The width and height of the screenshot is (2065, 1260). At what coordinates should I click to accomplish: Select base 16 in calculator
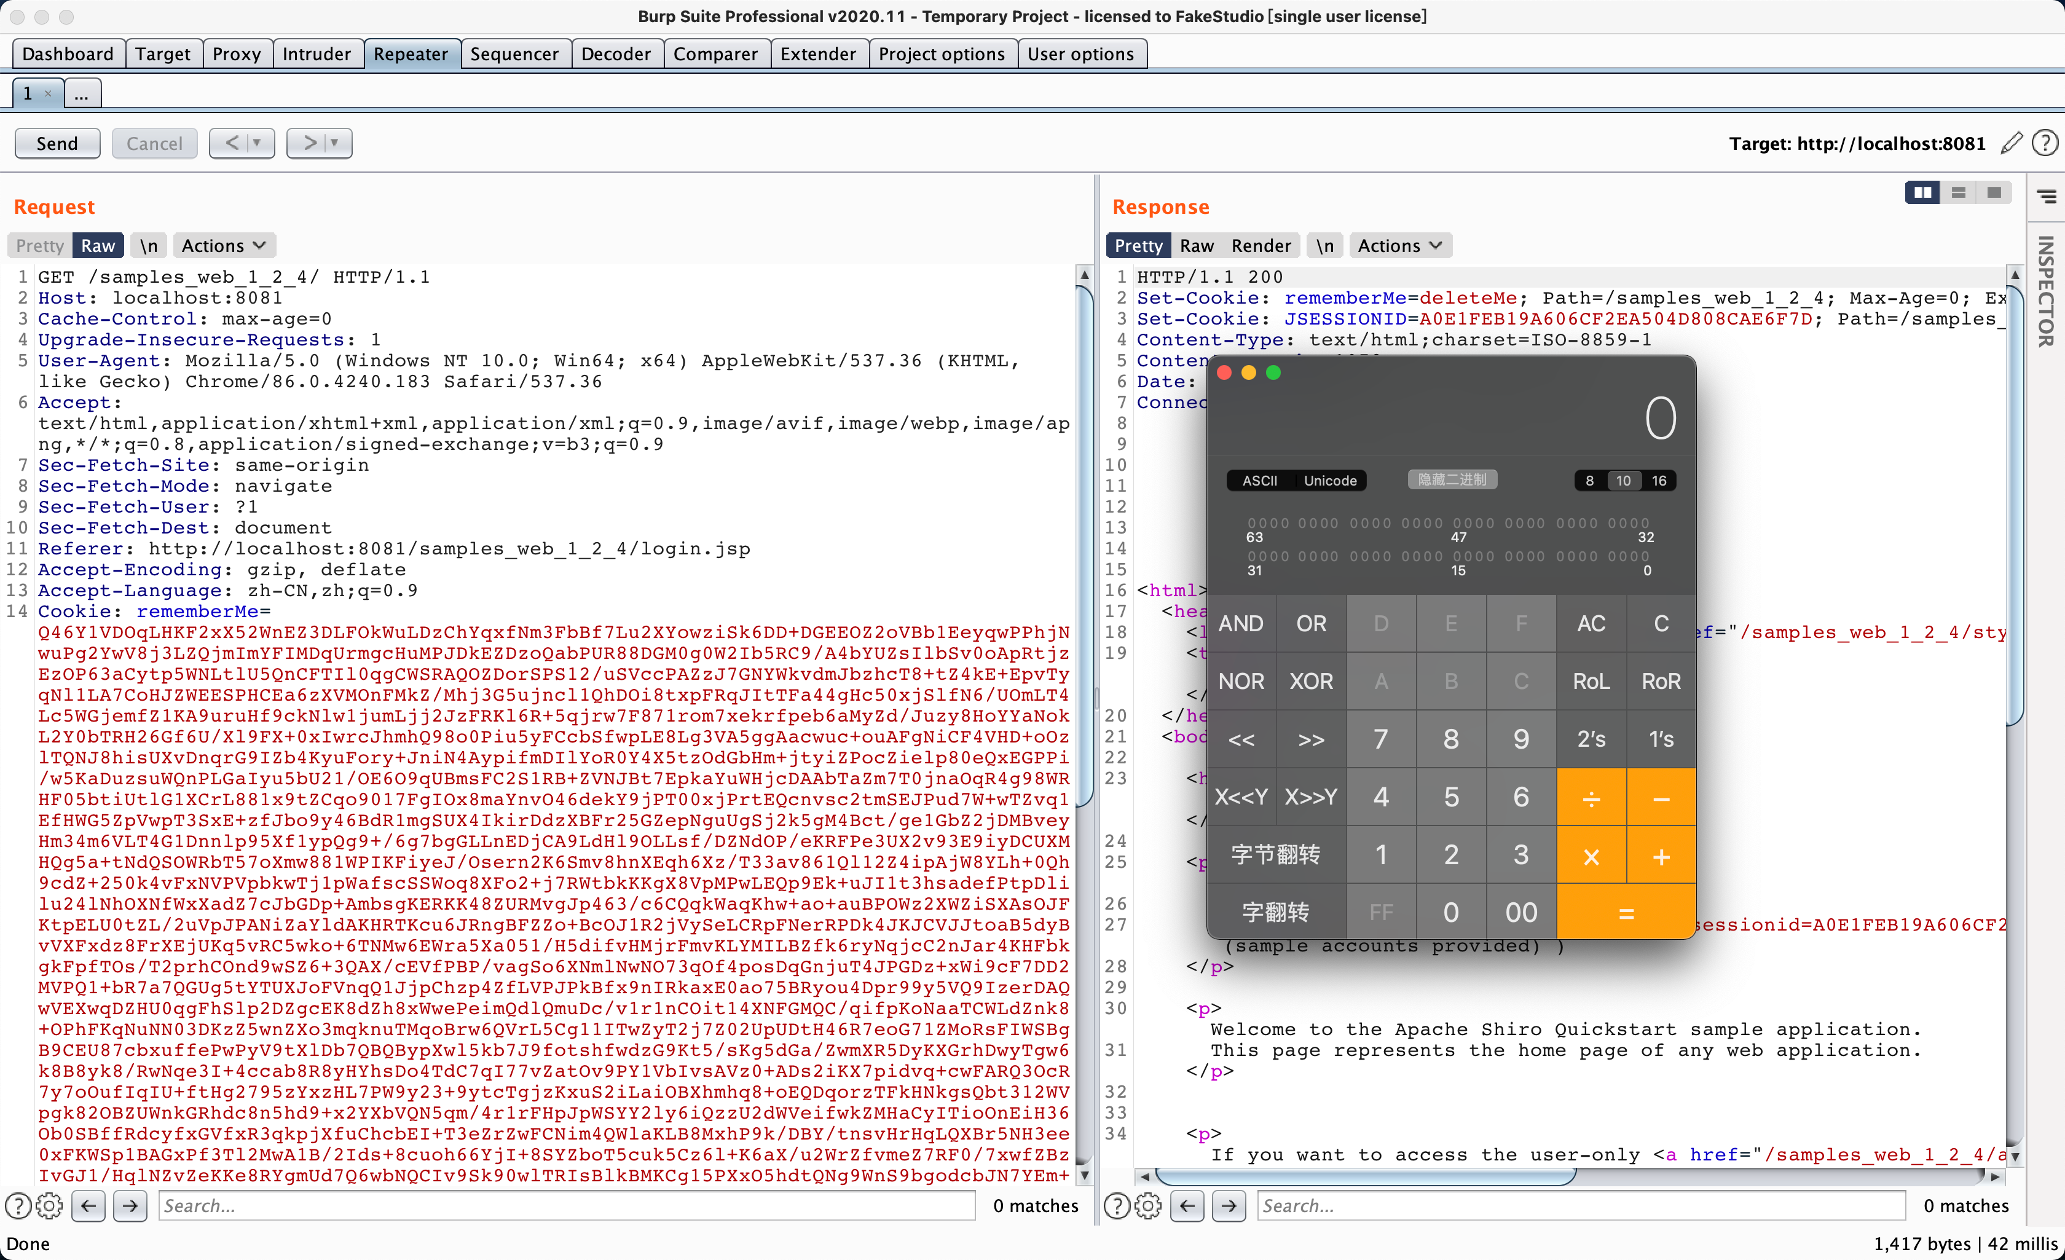tap(1659, 481)
